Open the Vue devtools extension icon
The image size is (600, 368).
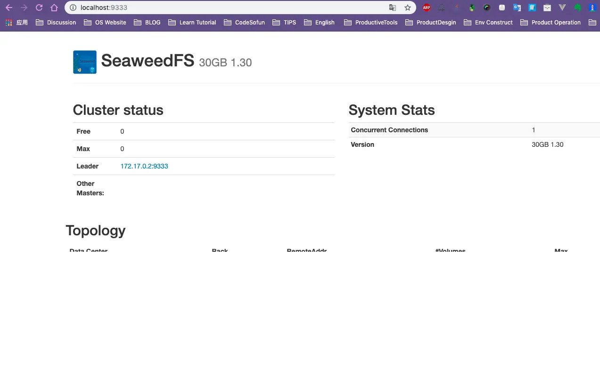[x=562, y=8]
